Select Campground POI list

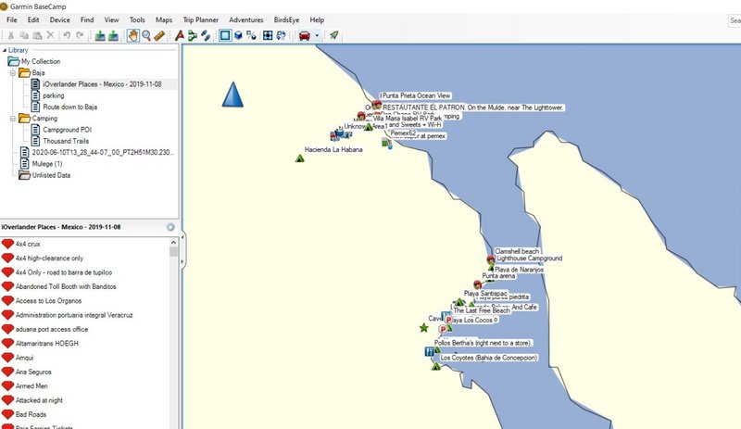[x=67, y=130]
